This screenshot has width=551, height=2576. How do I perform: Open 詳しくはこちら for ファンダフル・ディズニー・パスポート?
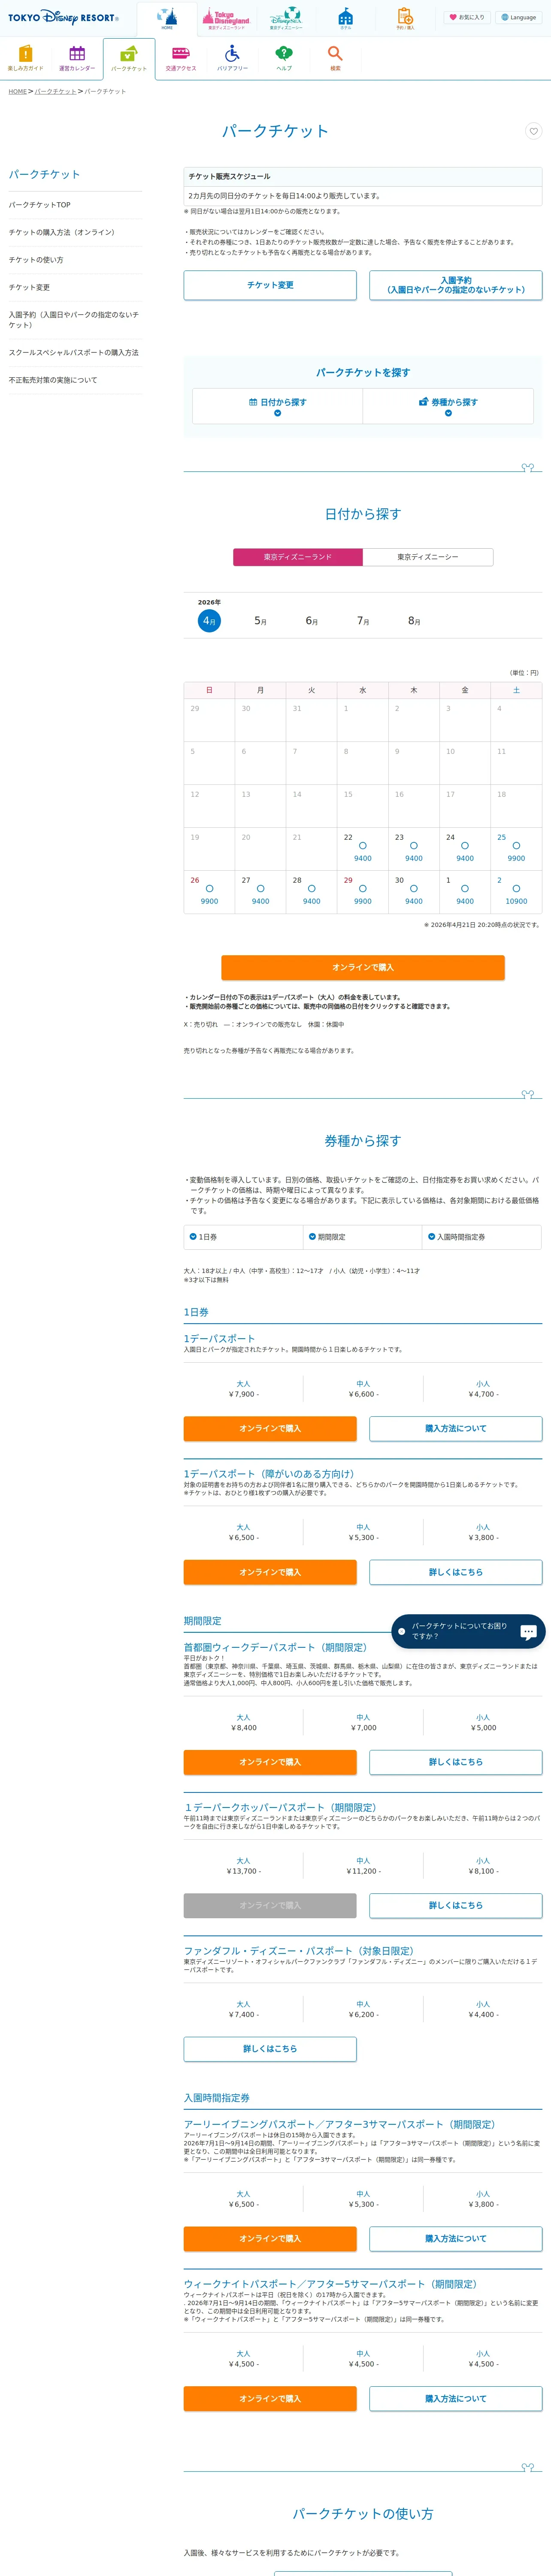tap(270, 2049)
